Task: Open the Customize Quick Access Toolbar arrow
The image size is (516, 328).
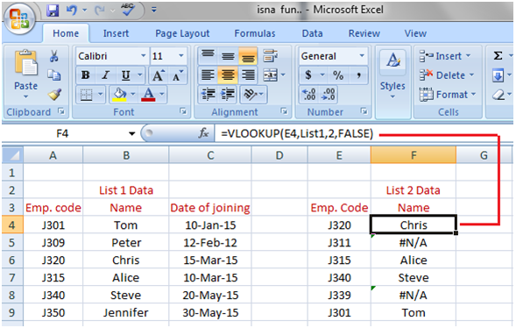Action: (x=153, y=11)
